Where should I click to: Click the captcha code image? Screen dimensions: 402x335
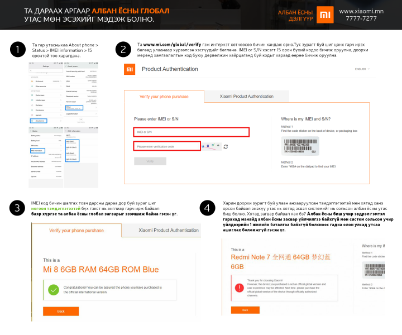coord(212,147)
